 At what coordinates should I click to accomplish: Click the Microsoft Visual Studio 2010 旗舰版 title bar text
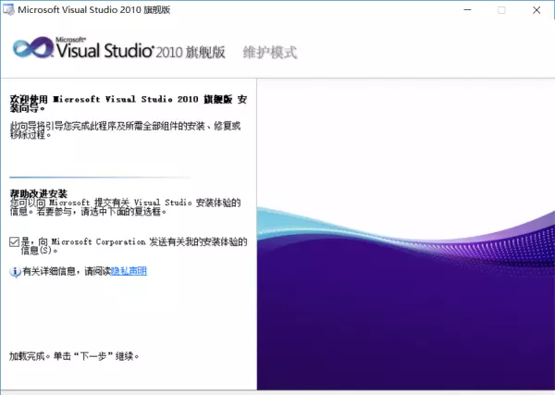pyautogui.click(x=94, y=10)
